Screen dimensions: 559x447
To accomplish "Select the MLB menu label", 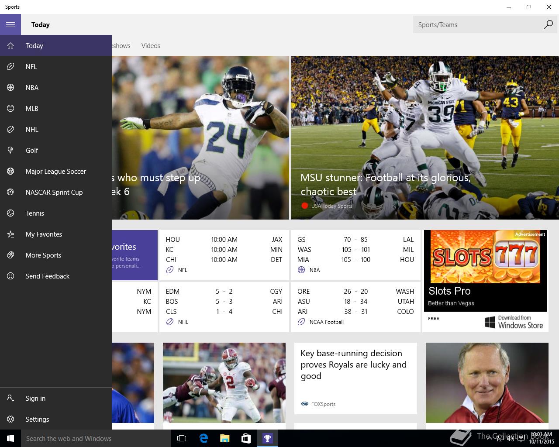I will 32,109.
